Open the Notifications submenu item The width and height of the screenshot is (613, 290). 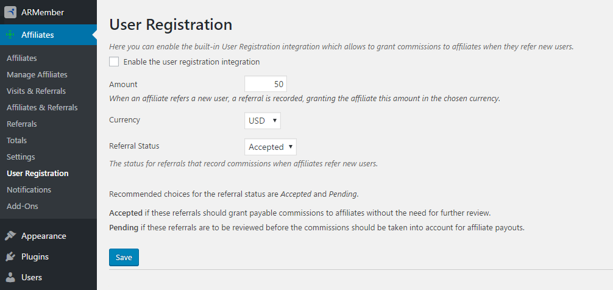point(29,189)
